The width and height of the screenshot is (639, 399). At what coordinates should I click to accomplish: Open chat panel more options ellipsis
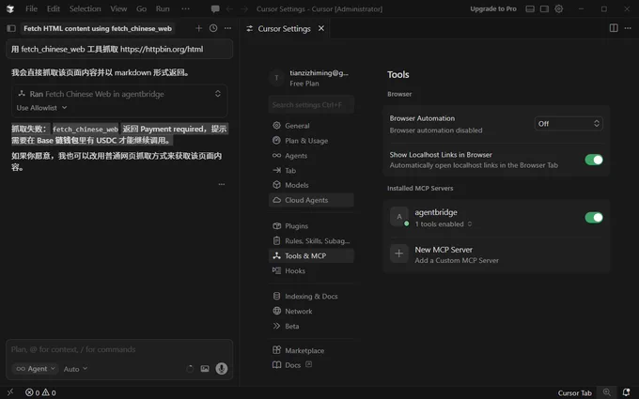[x=227, y=28]
